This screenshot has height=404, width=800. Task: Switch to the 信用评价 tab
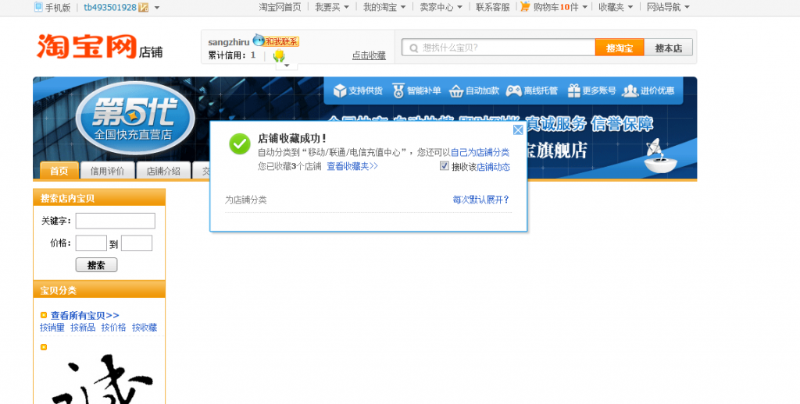point(107,171)
